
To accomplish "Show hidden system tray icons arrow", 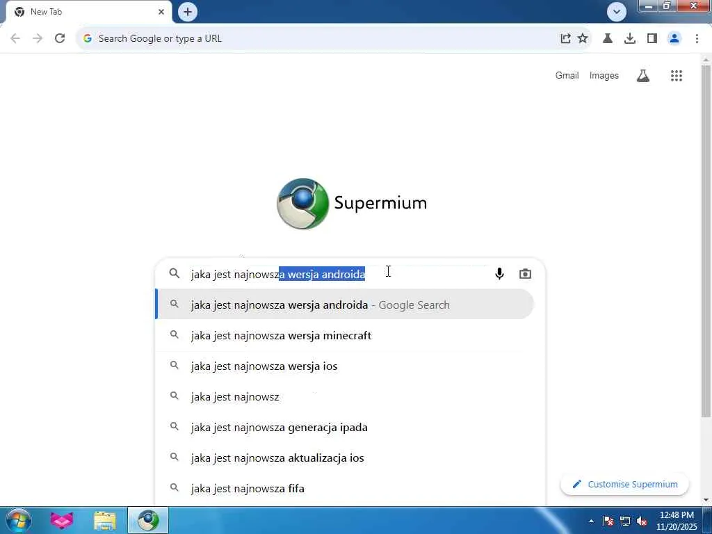I will coord(591,521).
